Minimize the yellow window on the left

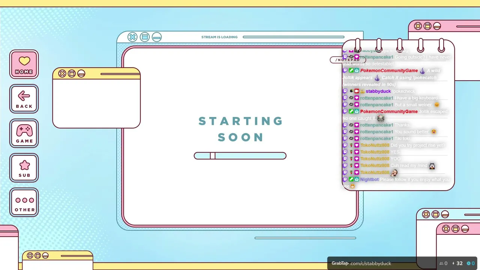click(x=81, y=73)
